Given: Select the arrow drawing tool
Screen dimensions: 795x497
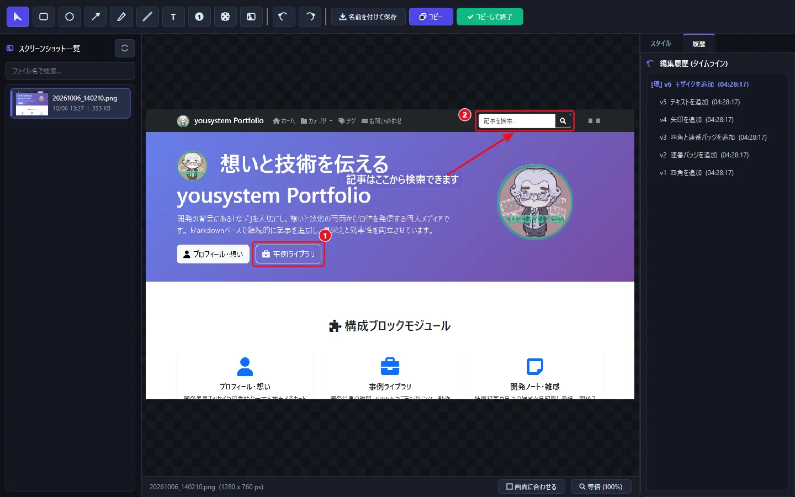Looking at the screenshot, I should coord(96,17).
